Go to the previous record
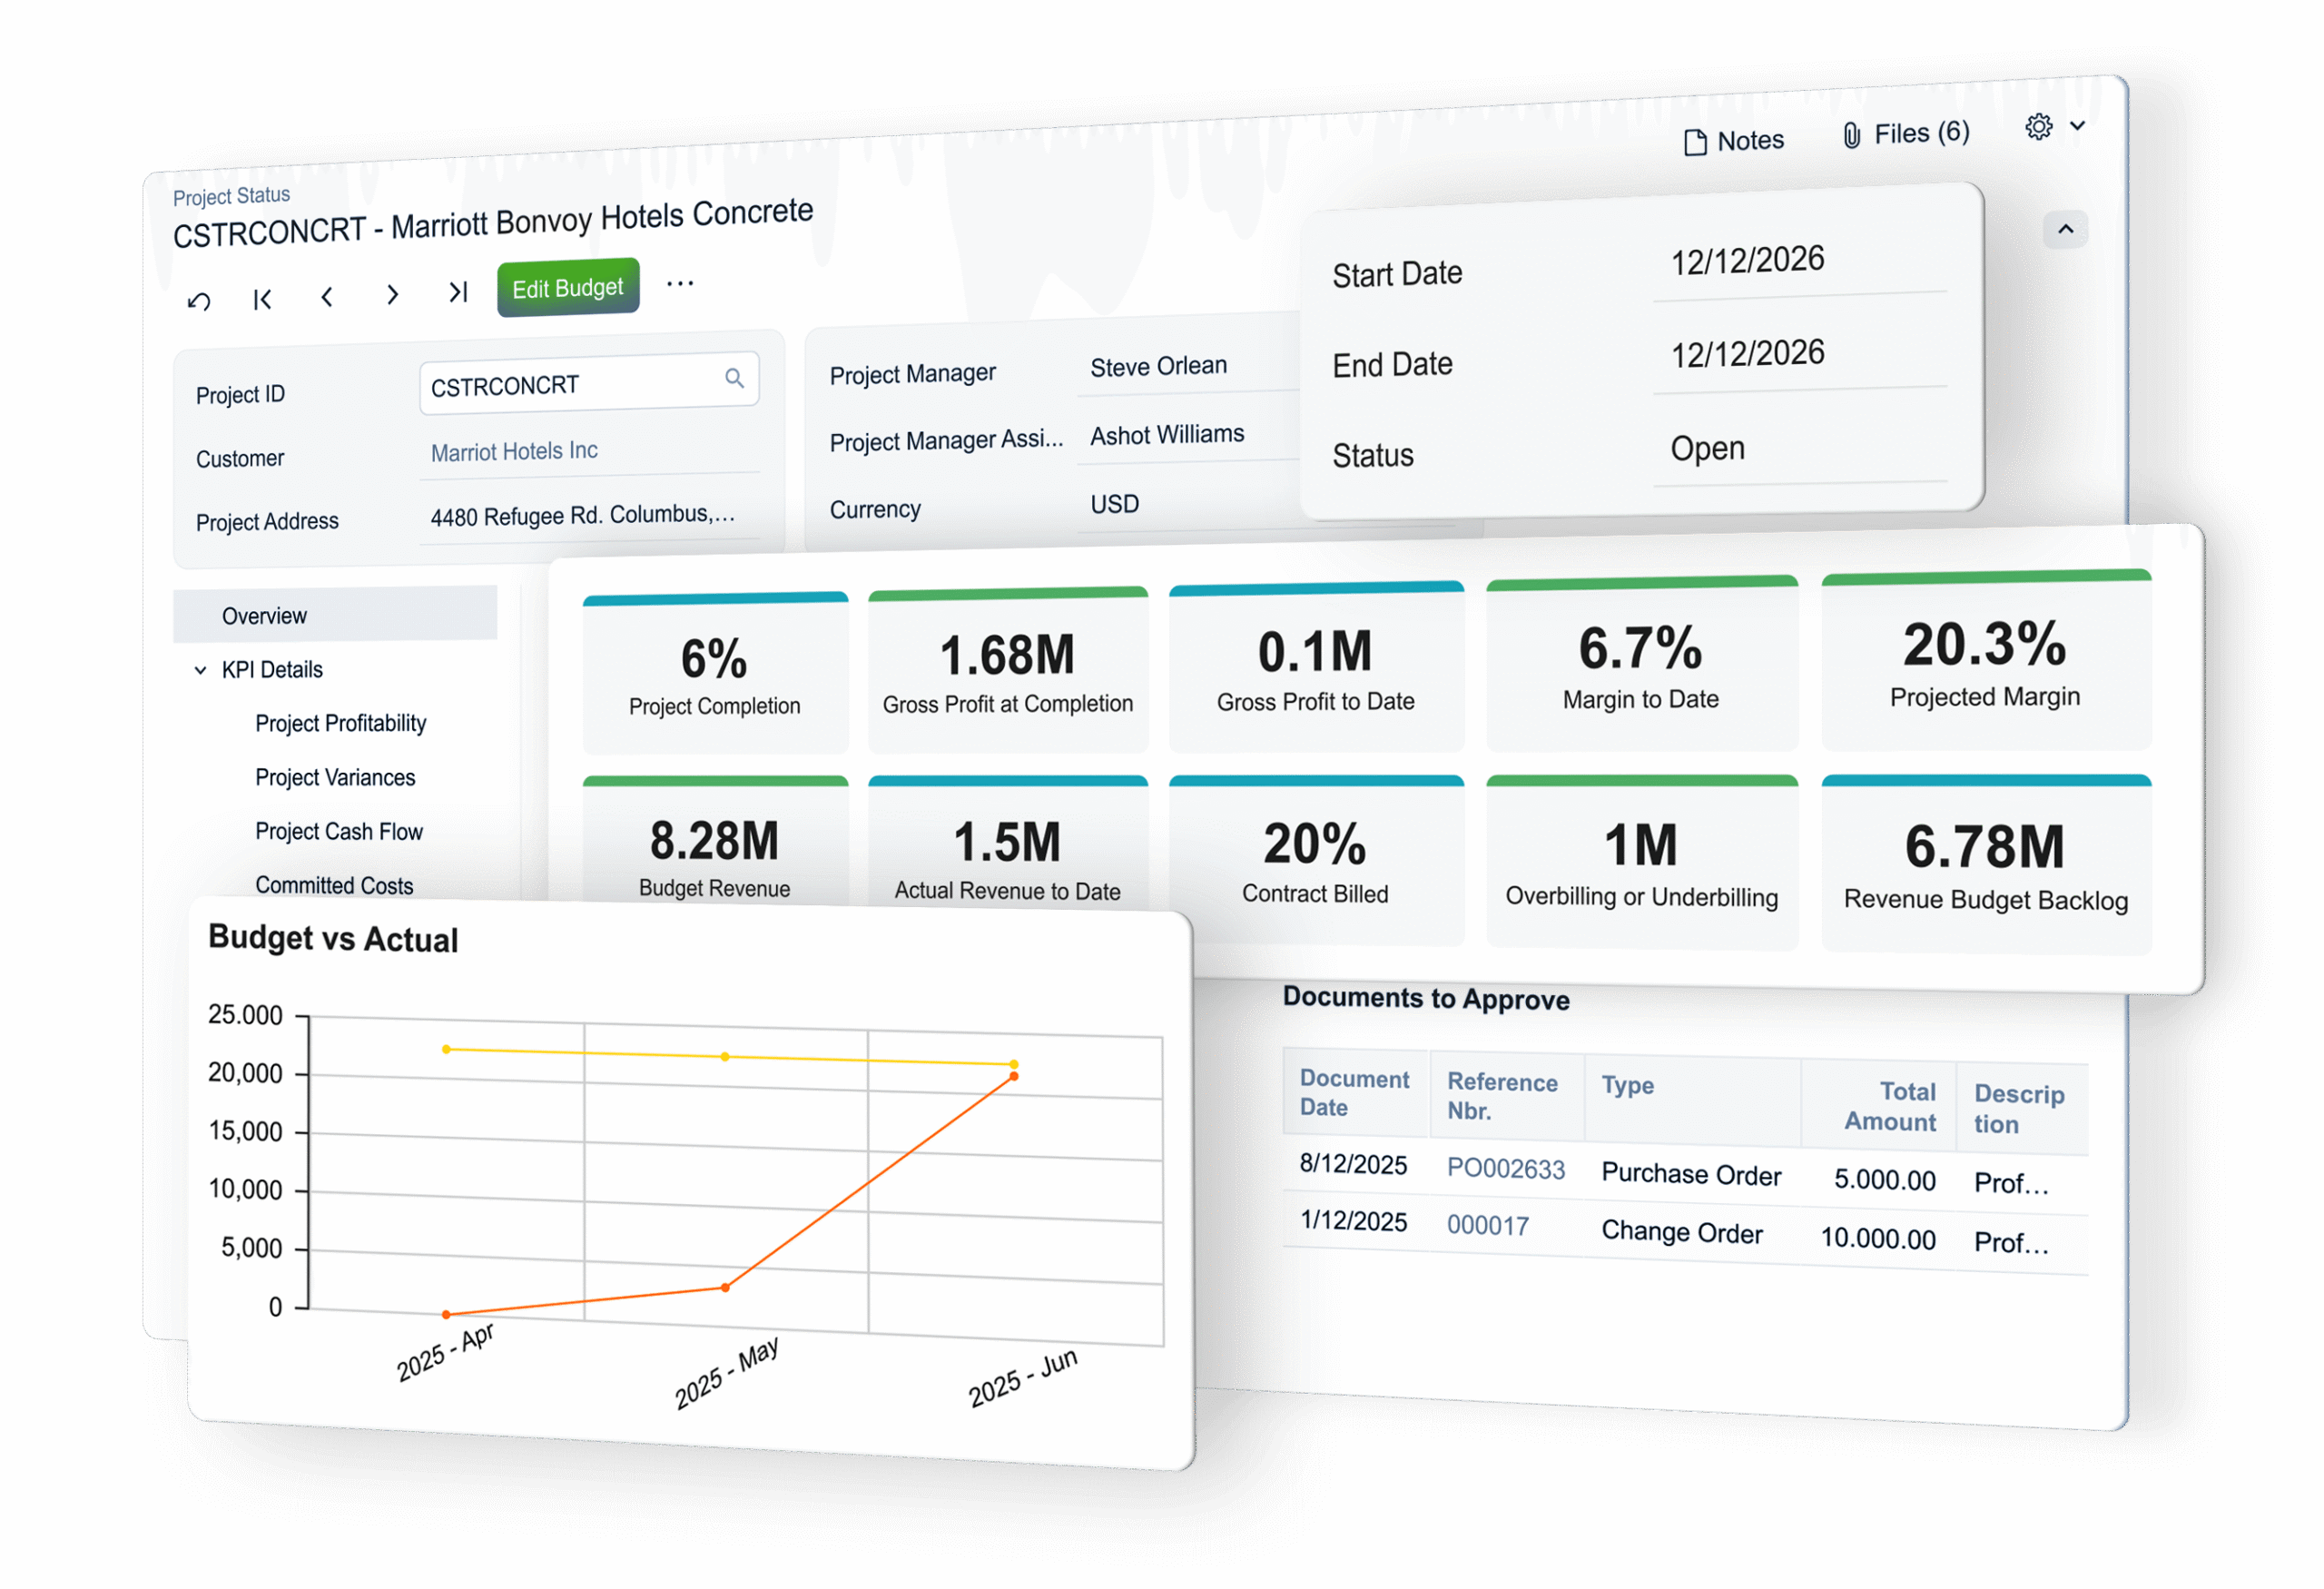2324x1589 pixels. (x=327, y=297)
